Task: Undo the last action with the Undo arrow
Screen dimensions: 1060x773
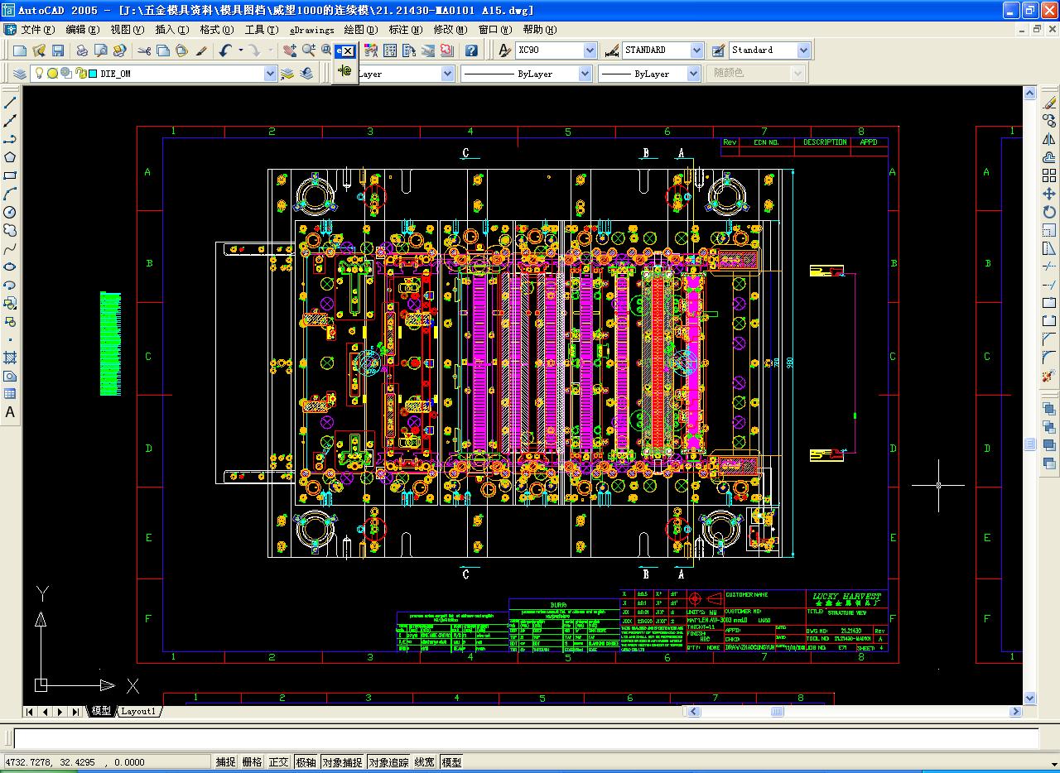Action: point(225,50)
